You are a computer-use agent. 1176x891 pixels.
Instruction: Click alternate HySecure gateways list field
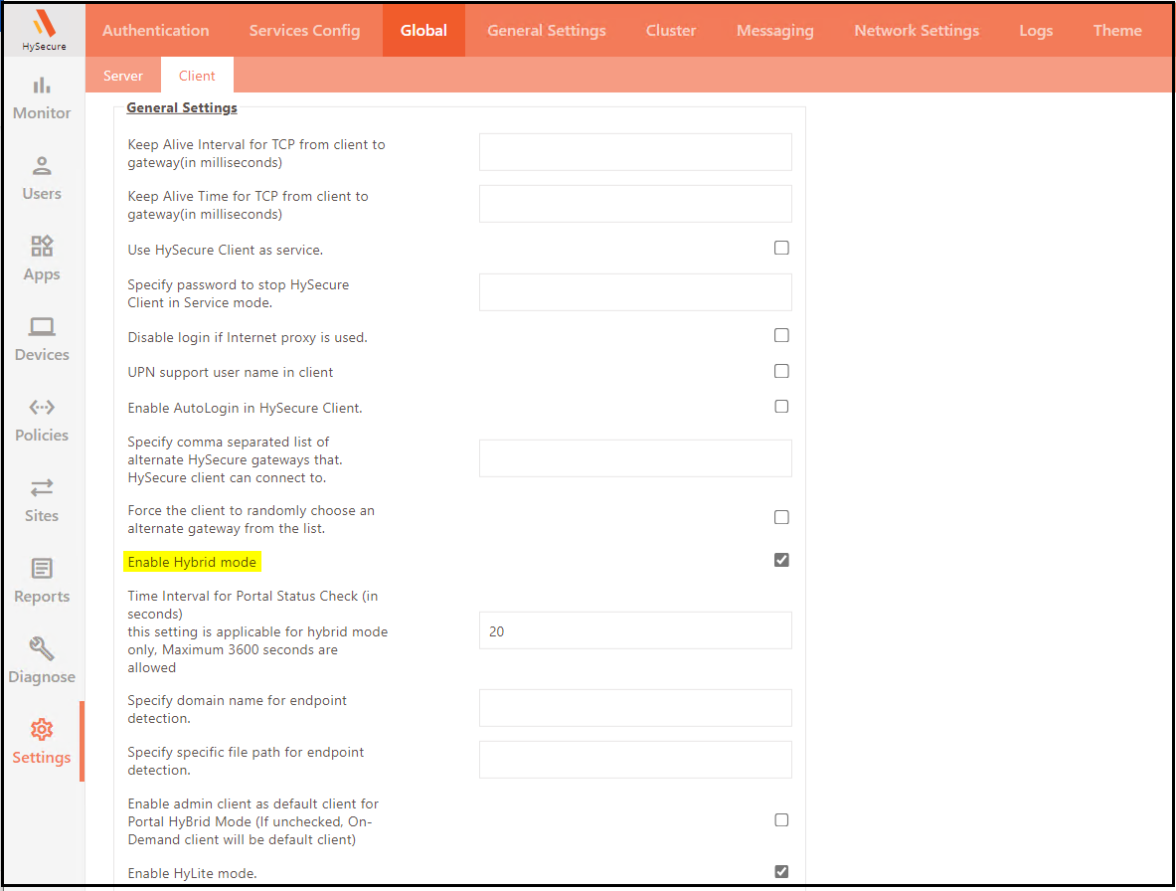[635, 458]
